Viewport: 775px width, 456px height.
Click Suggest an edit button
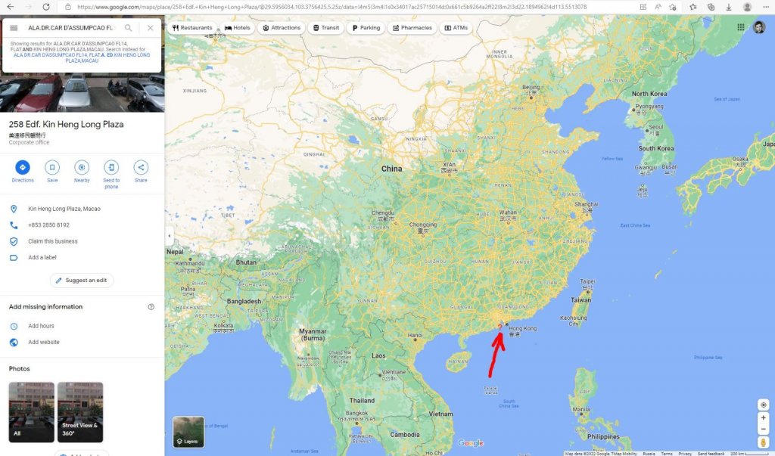tap(82, 280)
